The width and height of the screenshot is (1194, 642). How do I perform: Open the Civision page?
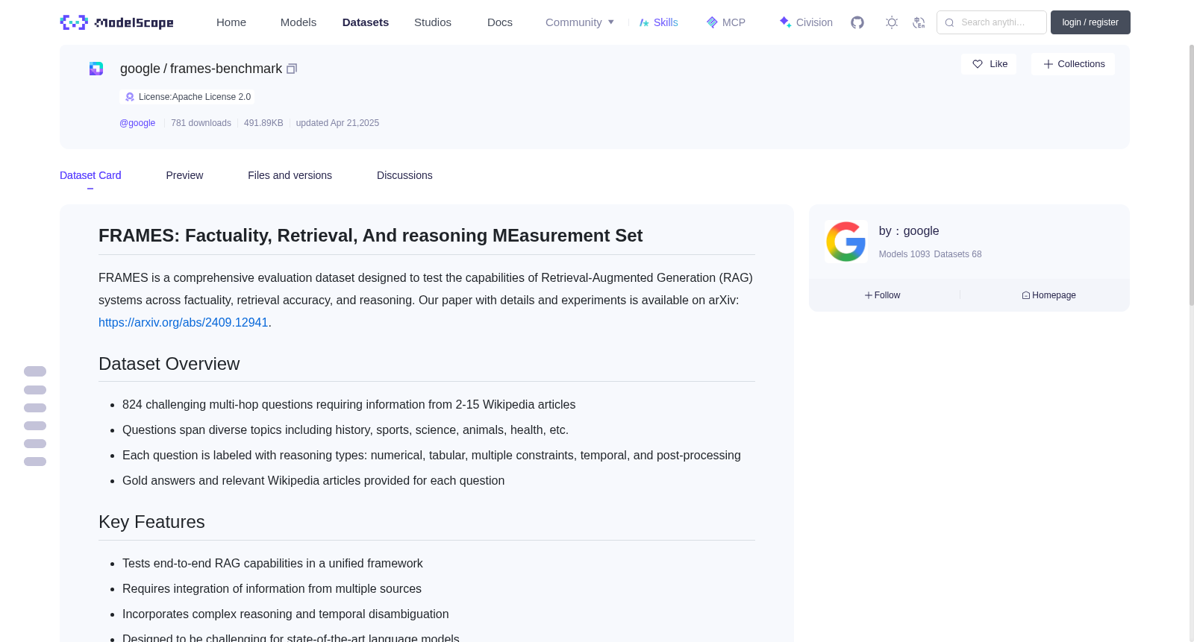coord(806,22)
